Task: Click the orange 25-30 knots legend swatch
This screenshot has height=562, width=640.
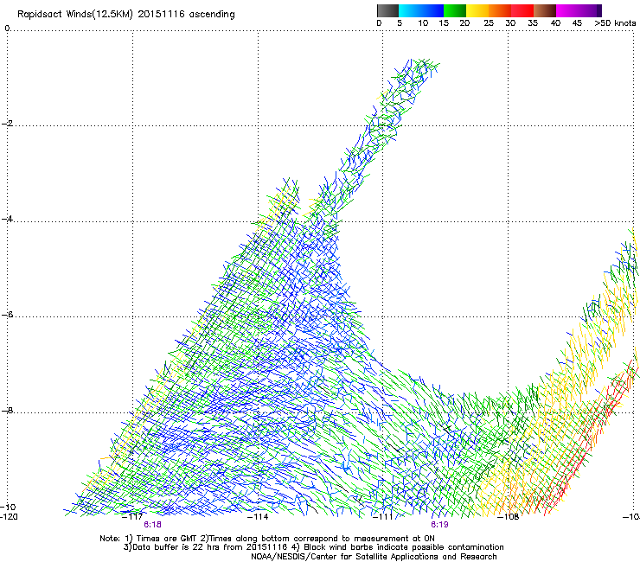Action: (500, 10)
